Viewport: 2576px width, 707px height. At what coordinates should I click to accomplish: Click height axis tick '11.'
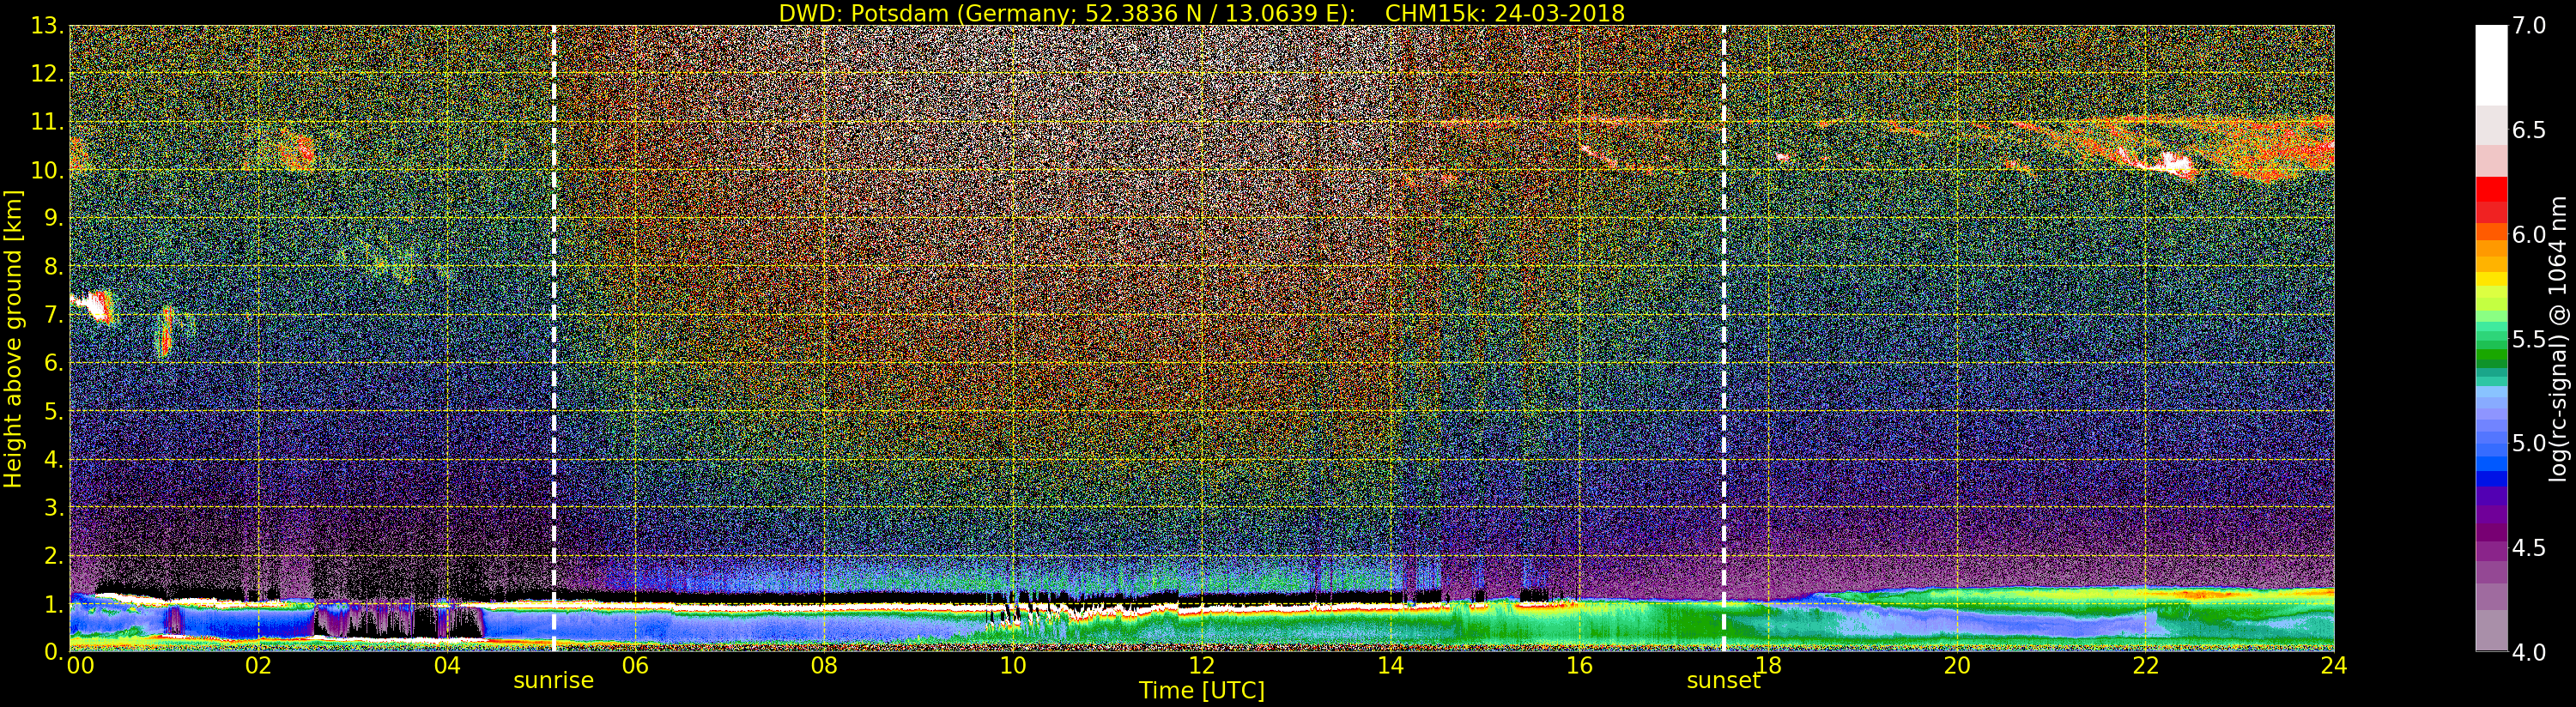click(x=47, y=122)
